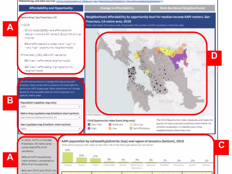
Task: Click the Korean axis label
Action: (123, 165)
